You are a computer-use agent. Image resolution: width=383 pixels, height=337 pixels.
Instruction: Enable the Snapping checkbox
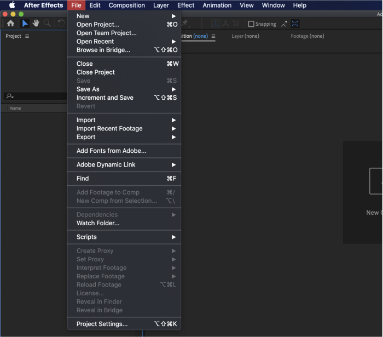251,24
